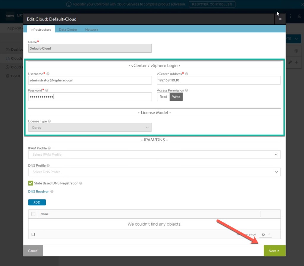
Task: Click the License Type help icon
Action: pos(49,121)
